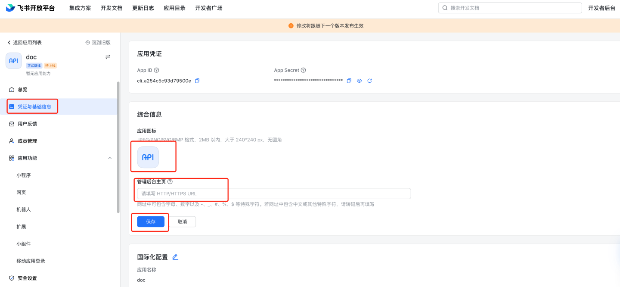620x287 pixels.
Task: Open 开发文档 in top navigation
Action: 112,8
